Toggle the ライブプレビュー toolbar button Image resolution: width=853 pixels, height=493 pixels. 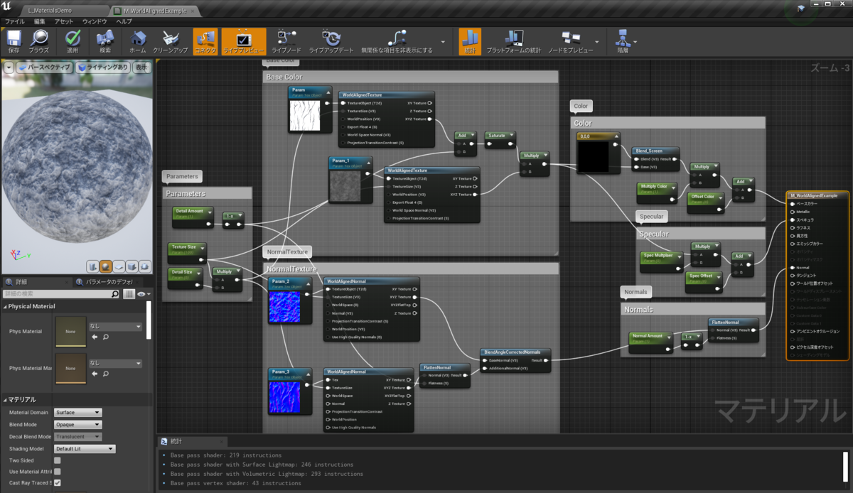tap(244, 41)
